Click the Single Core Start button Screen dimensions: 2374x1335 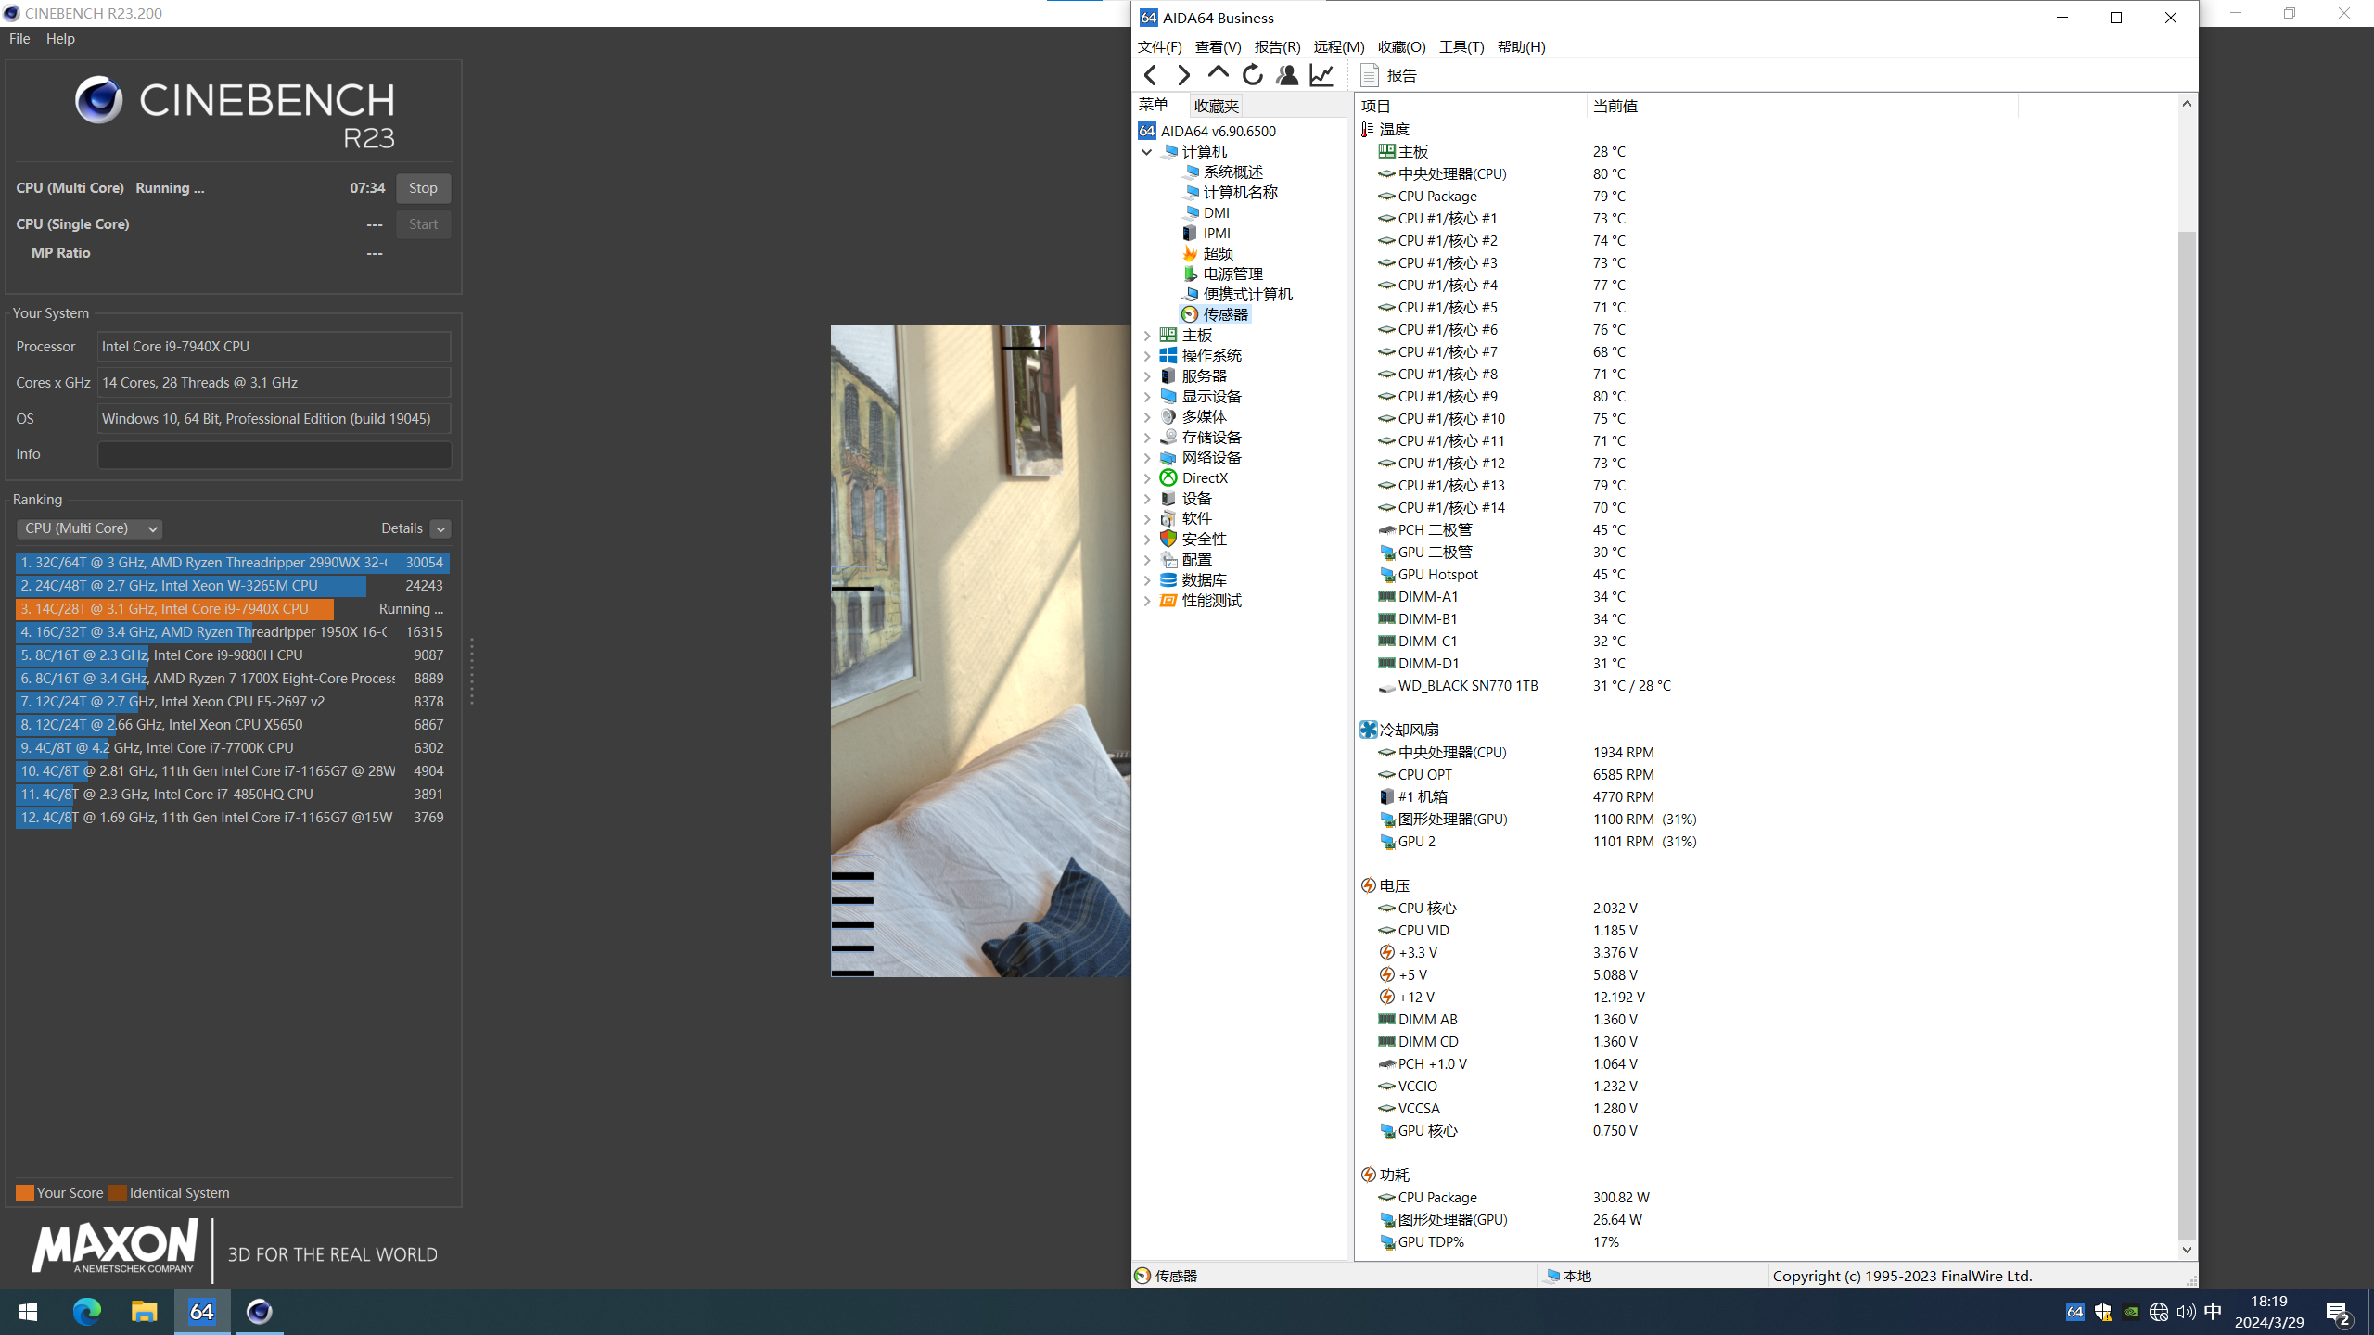423,224
